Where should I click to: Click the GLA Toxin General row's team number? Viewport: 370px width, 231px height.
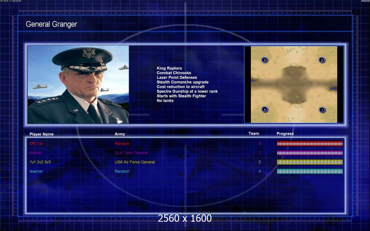pyautogui.click(x=259, y=153)
